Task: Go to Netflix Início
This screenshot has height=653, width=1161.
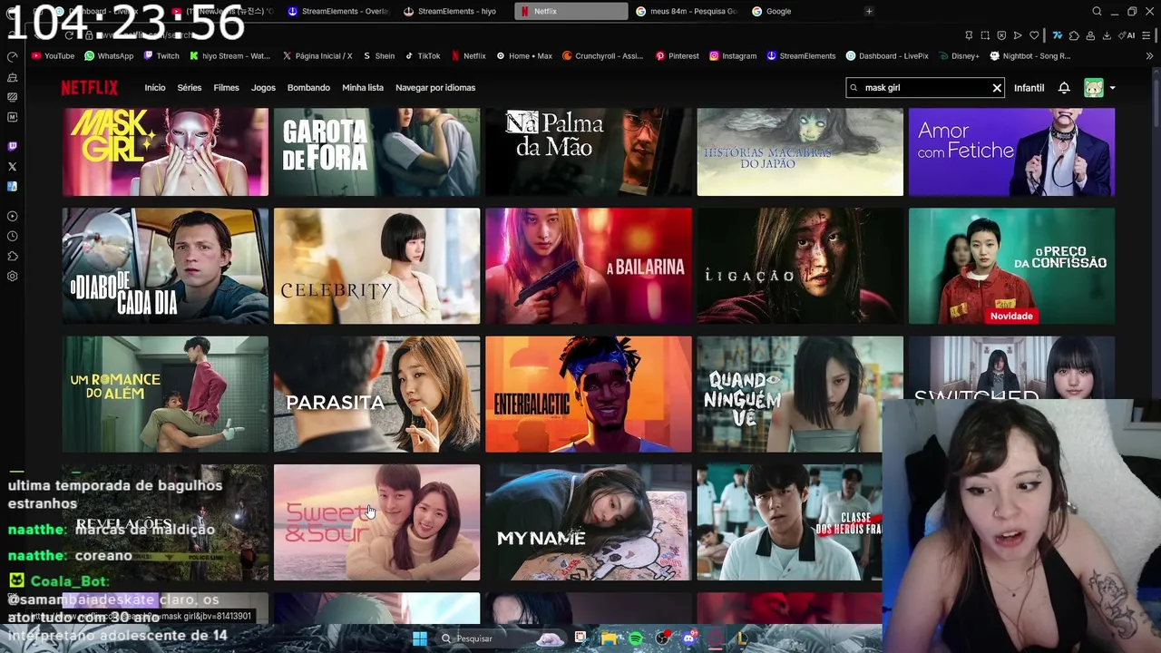Action: point(155,88)
